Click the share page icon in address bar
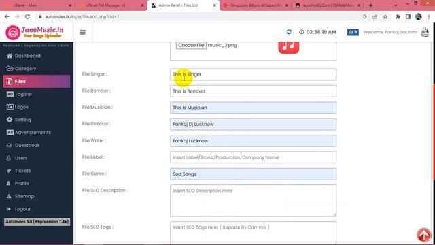Screen dimensions: 435x245 [x=375, y=16]
